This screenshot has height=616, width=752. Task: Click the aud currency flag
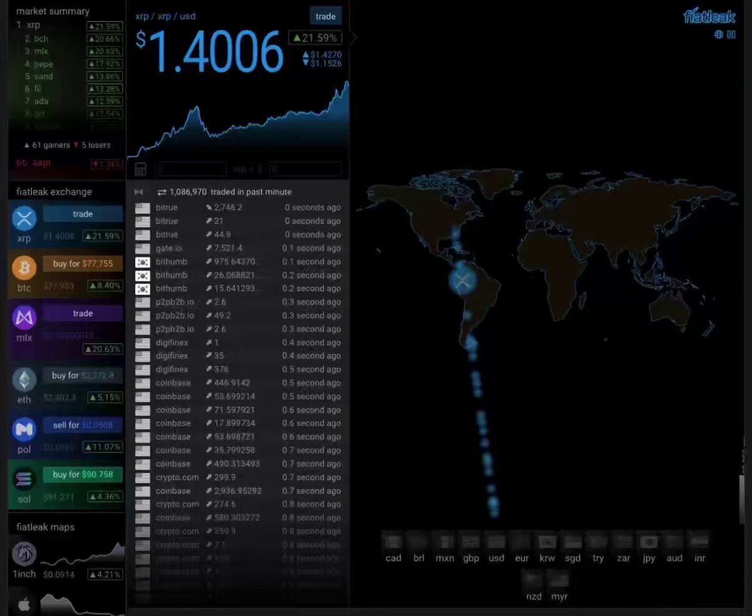pyautogui.click(x=674, y=542)
